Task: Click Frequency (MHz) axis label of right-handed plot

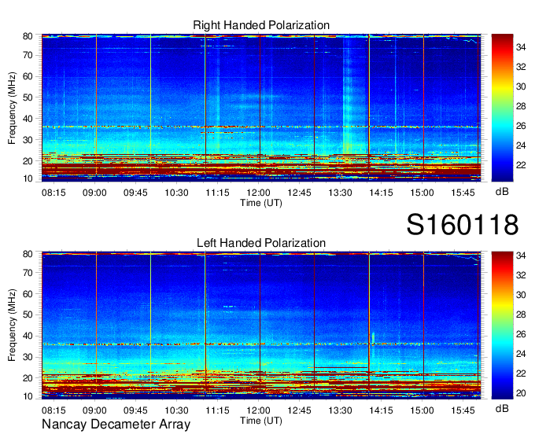Action: tap(12, 108)
